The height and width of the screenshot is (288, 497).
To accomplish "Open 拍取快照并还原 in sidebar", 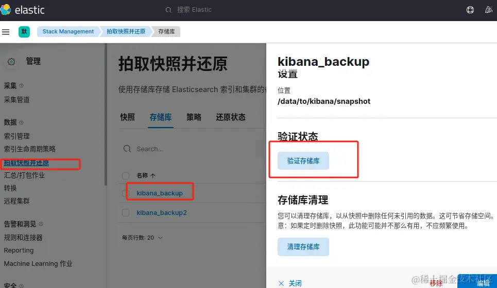I will 26,163.
